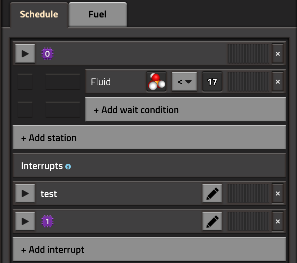
Task: Click Add wait condition
Action: (x=185, y=110)
